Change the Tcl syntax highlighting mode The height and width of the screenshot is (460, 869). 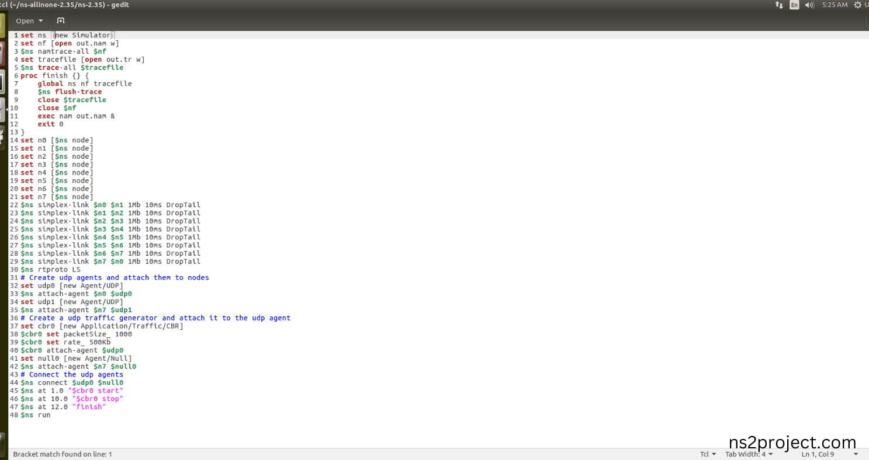tap(708, 454)
